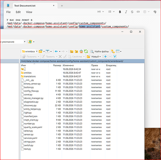Open the H1 heading dropdown

(x=101, y=12)
